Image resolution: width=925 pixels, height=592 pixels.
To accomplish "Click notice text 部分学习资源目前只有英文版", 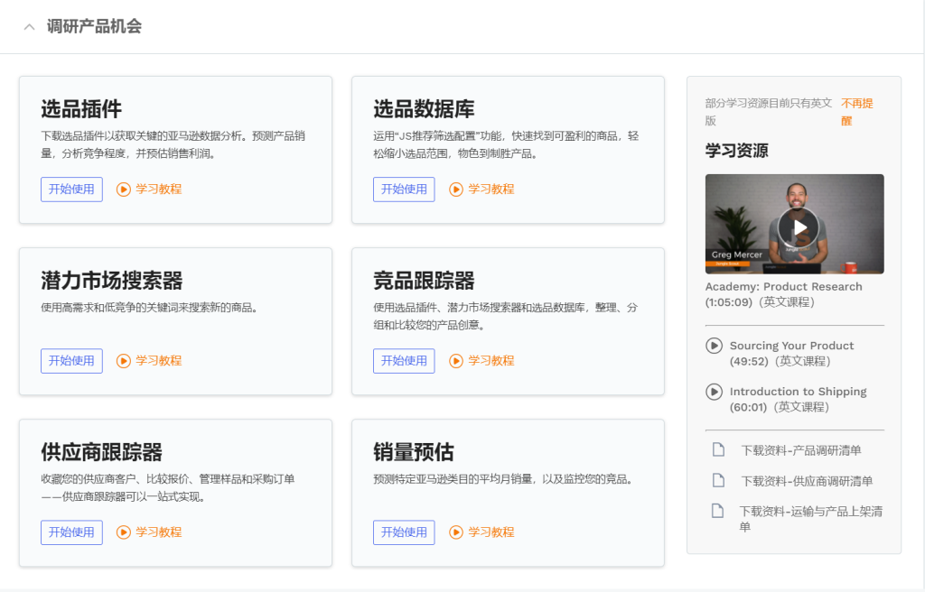I will click(x=769, y=112).
